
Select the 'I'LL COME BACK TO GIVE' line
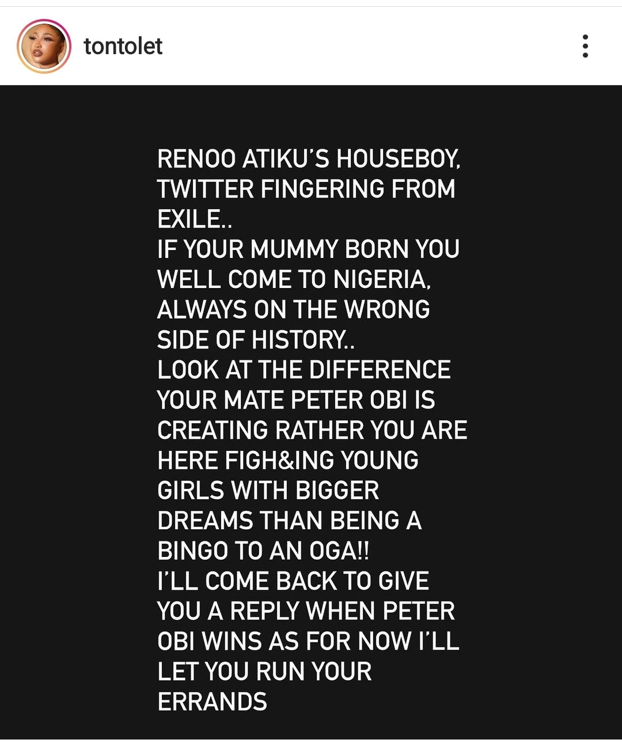click(x=293, y=581)
